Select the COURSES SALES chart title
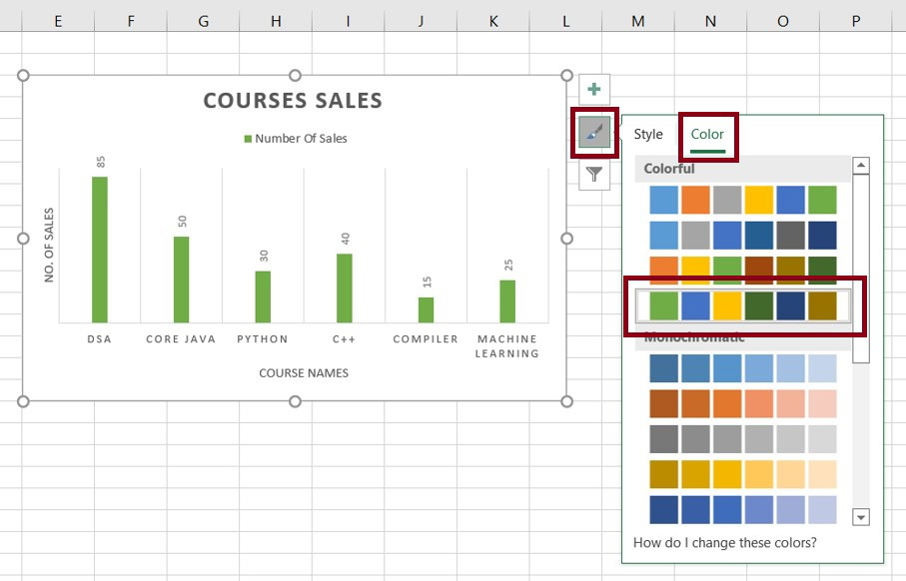906x581 pixels. point(293,101)
